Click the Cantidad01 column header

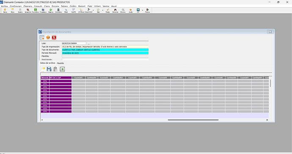pyautogui.click(x=92, y=78)
